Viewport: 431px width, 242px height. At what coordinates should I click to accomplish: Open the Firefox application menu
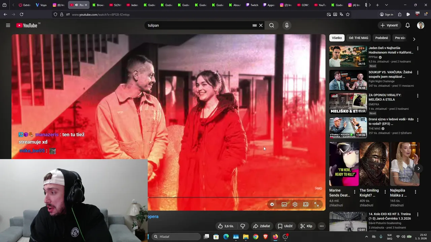(426, 14)
